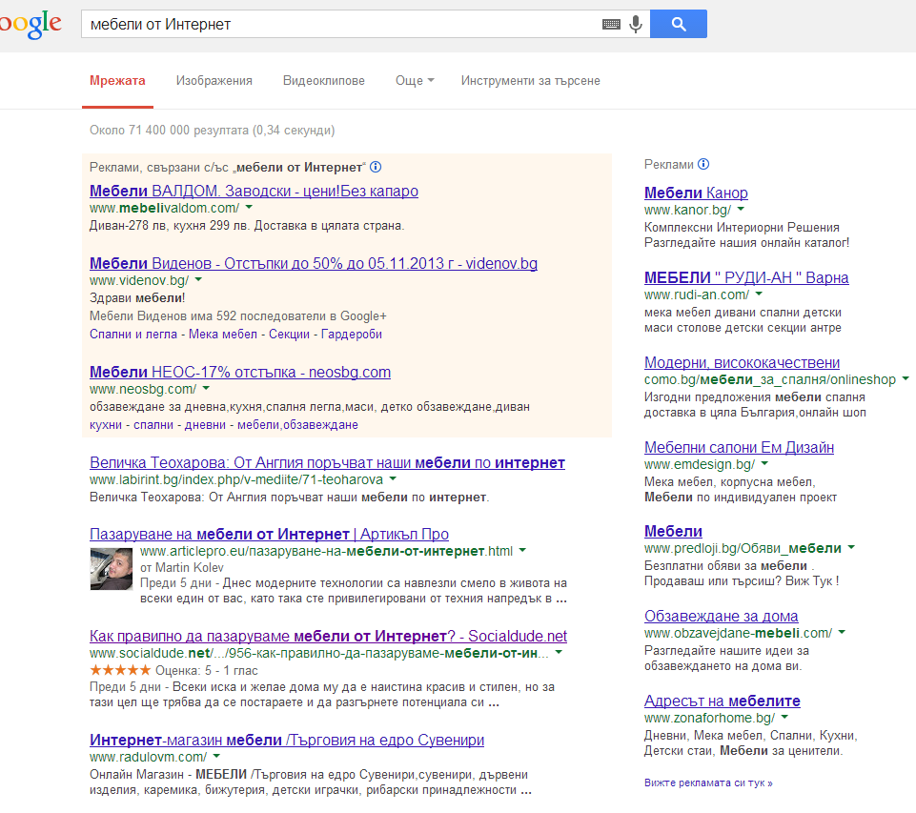Open sidebar Мебели predloji.bg ad title
The height and width of the screenshot is (813, 916).
pos(673,532)
